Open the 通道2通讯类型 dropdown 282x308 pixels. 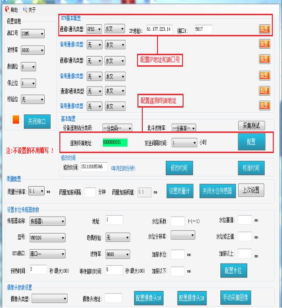(95, 61)
